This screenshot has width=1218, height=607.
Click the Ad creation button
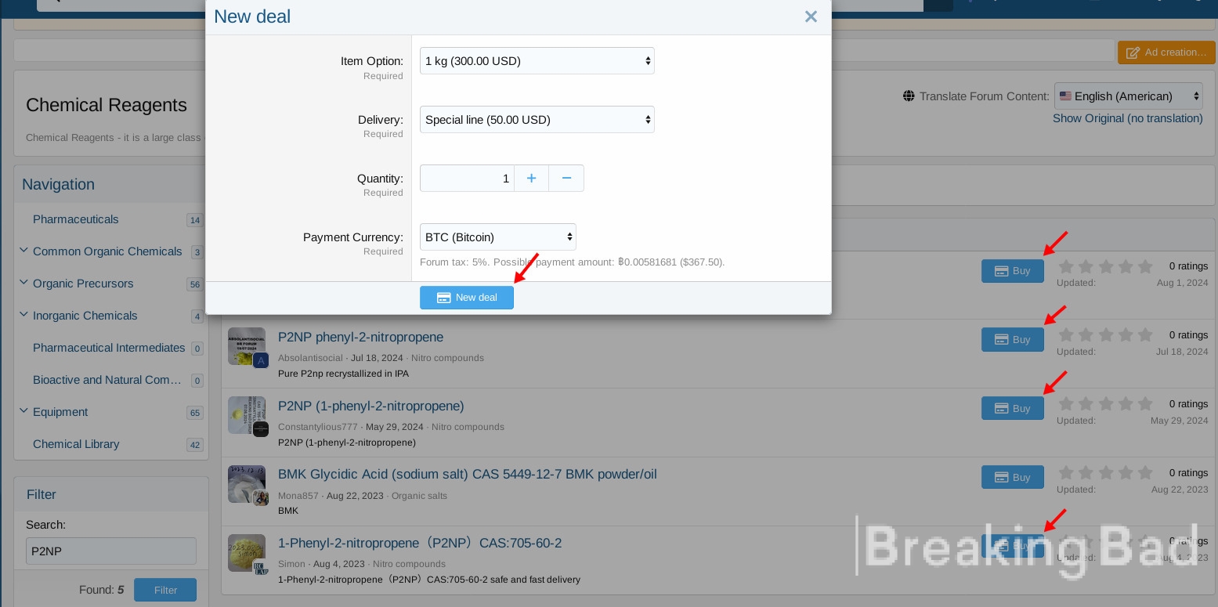click(1166, 52)
